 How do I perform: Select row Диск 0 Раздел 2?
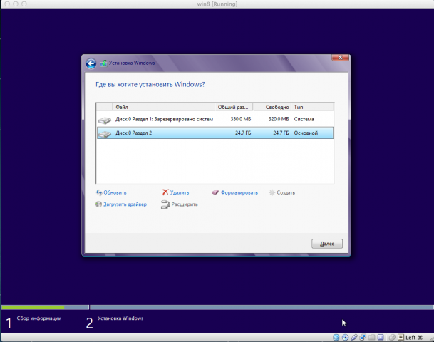coord(215,133)
